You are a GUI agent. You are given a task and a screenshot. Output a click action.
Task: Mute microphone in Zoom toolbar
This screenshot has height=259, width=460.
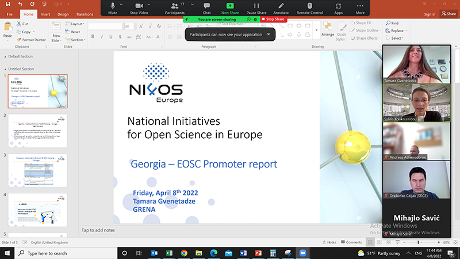click(x=113, y=8)
